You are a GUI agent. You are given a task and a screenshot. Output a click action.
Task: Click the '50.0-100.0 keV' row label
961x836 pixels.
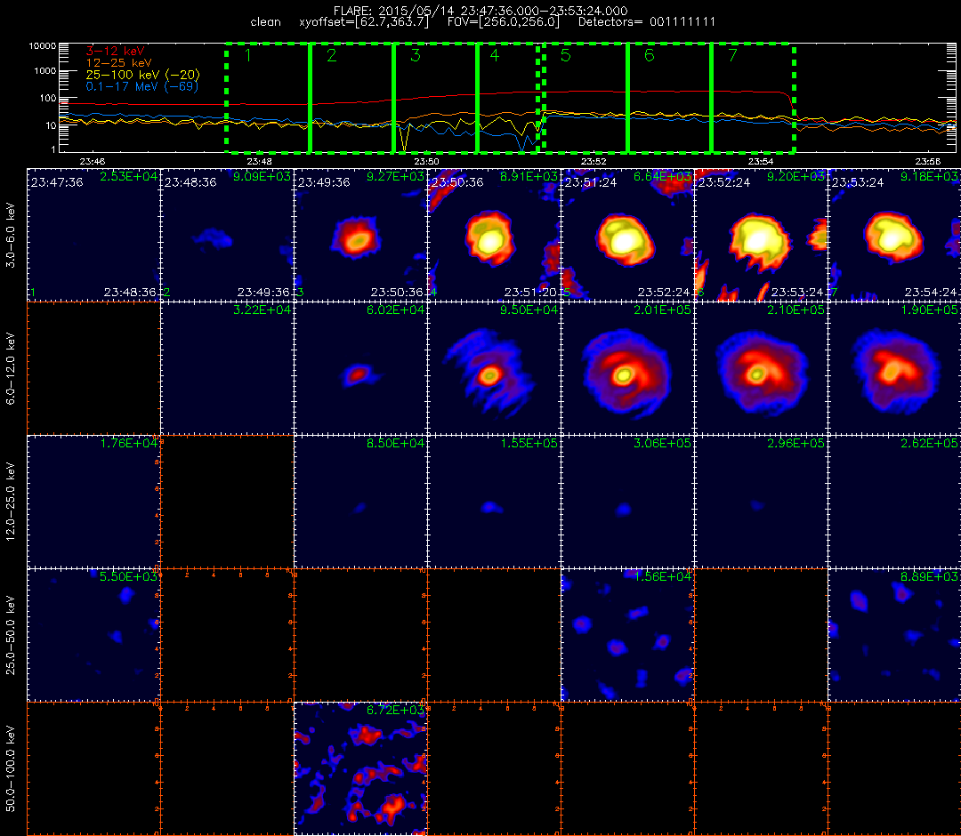[11, 768]
